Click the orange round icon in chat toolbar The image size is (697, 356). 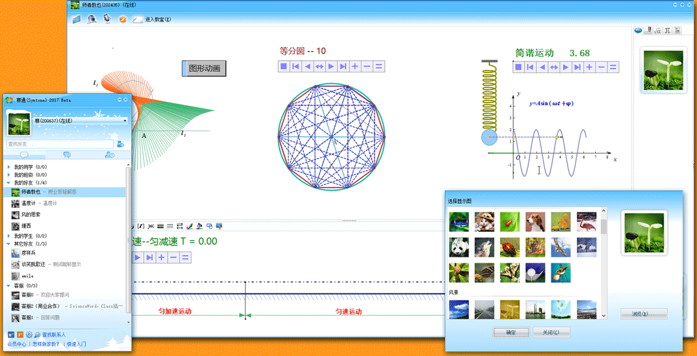[122, 20]
